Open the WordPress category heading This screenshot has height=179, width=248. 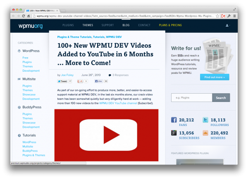[31, 51]
